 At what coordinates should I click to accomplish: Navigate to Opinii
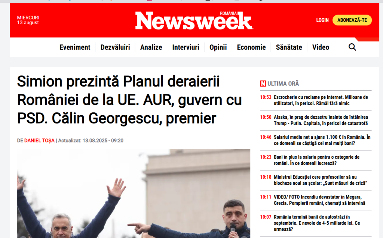(x=218, y=47)
